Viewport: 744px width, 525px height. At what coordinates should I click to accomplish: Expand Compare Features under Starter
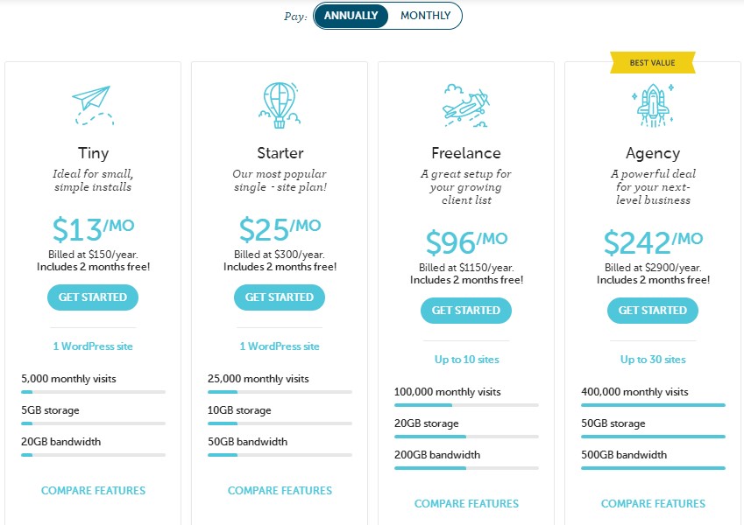[x=280, y=491]
